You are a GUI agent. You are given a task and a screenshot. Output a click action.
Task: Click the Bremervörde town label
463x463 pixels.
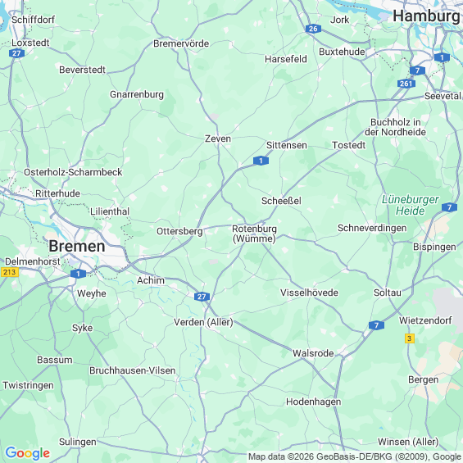181,43
